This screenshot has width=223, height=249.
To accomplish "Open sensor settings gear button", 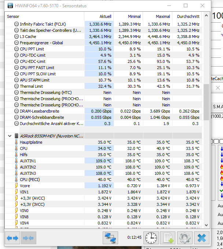I will (184, 238).
